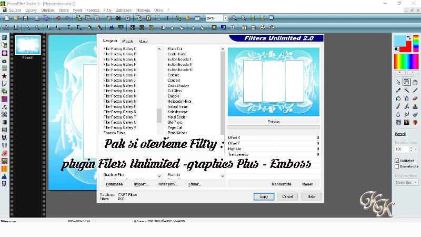Click the Database button
This screenshot has height=237, width=421.
click(x=114, y=184)
